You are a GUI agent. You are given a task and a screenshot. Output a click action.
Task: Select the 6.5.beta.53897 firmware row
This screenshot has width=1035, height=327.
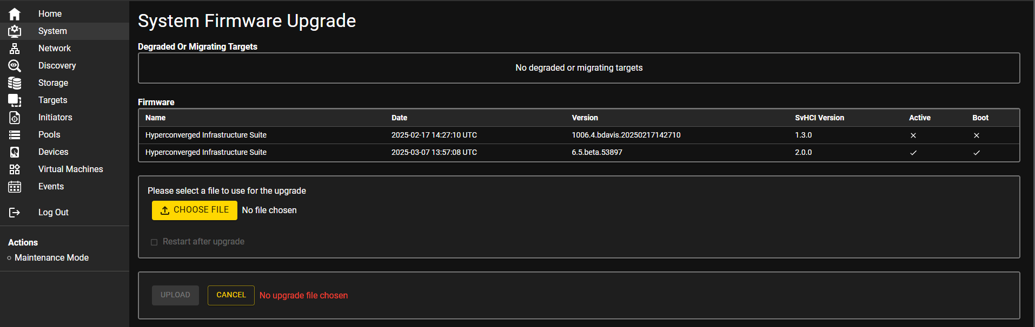596,153
